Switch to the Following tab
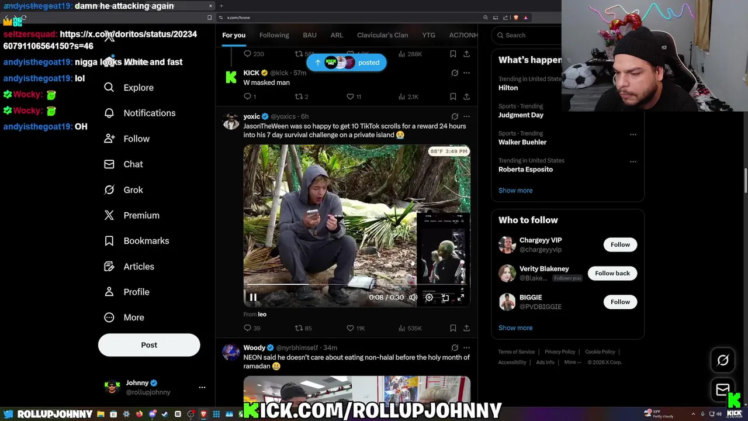748x421 pixels. (x=274, y=35)
